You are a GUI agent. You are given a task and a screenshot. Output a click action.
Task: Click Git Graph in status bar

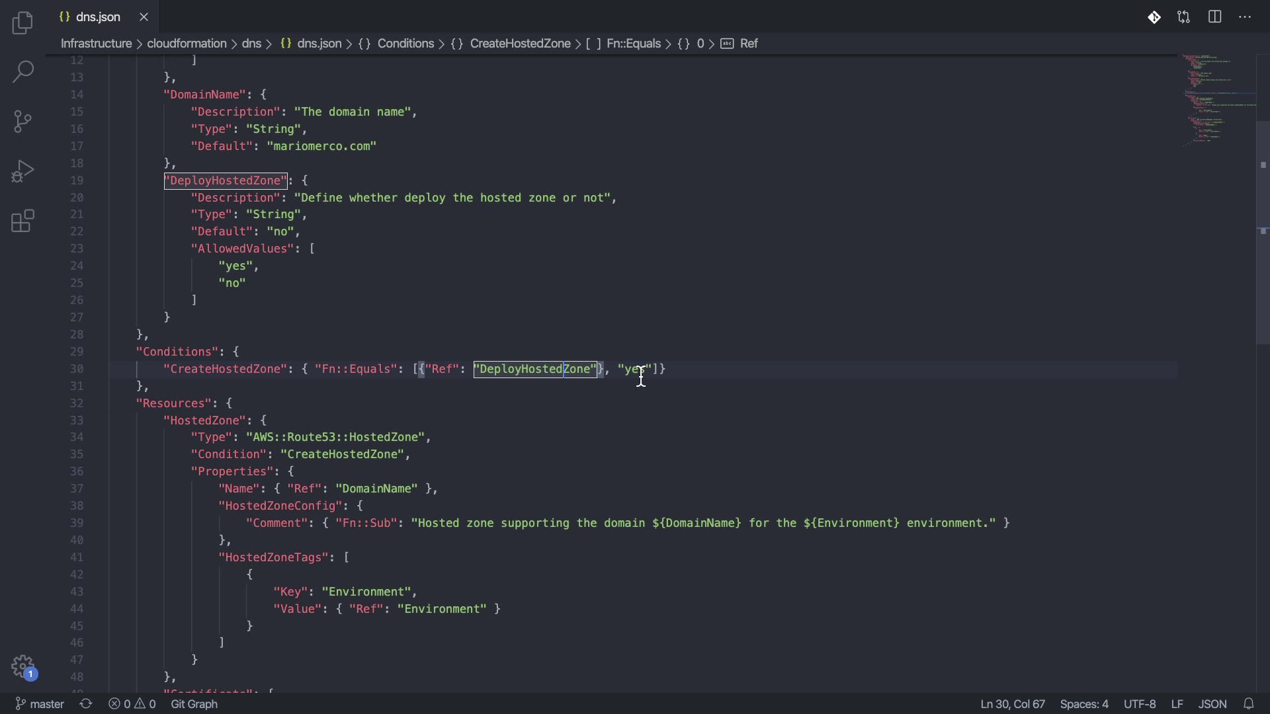pyautogui.click(x=194, y=704)
